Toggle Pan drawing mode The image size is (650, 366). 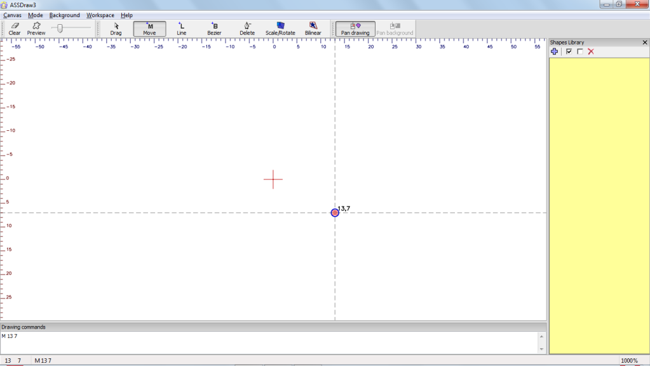point(355,29)
